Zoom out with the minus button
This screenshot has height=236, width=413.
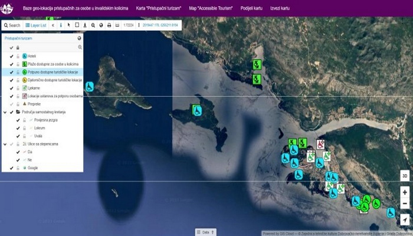(404, 204)
